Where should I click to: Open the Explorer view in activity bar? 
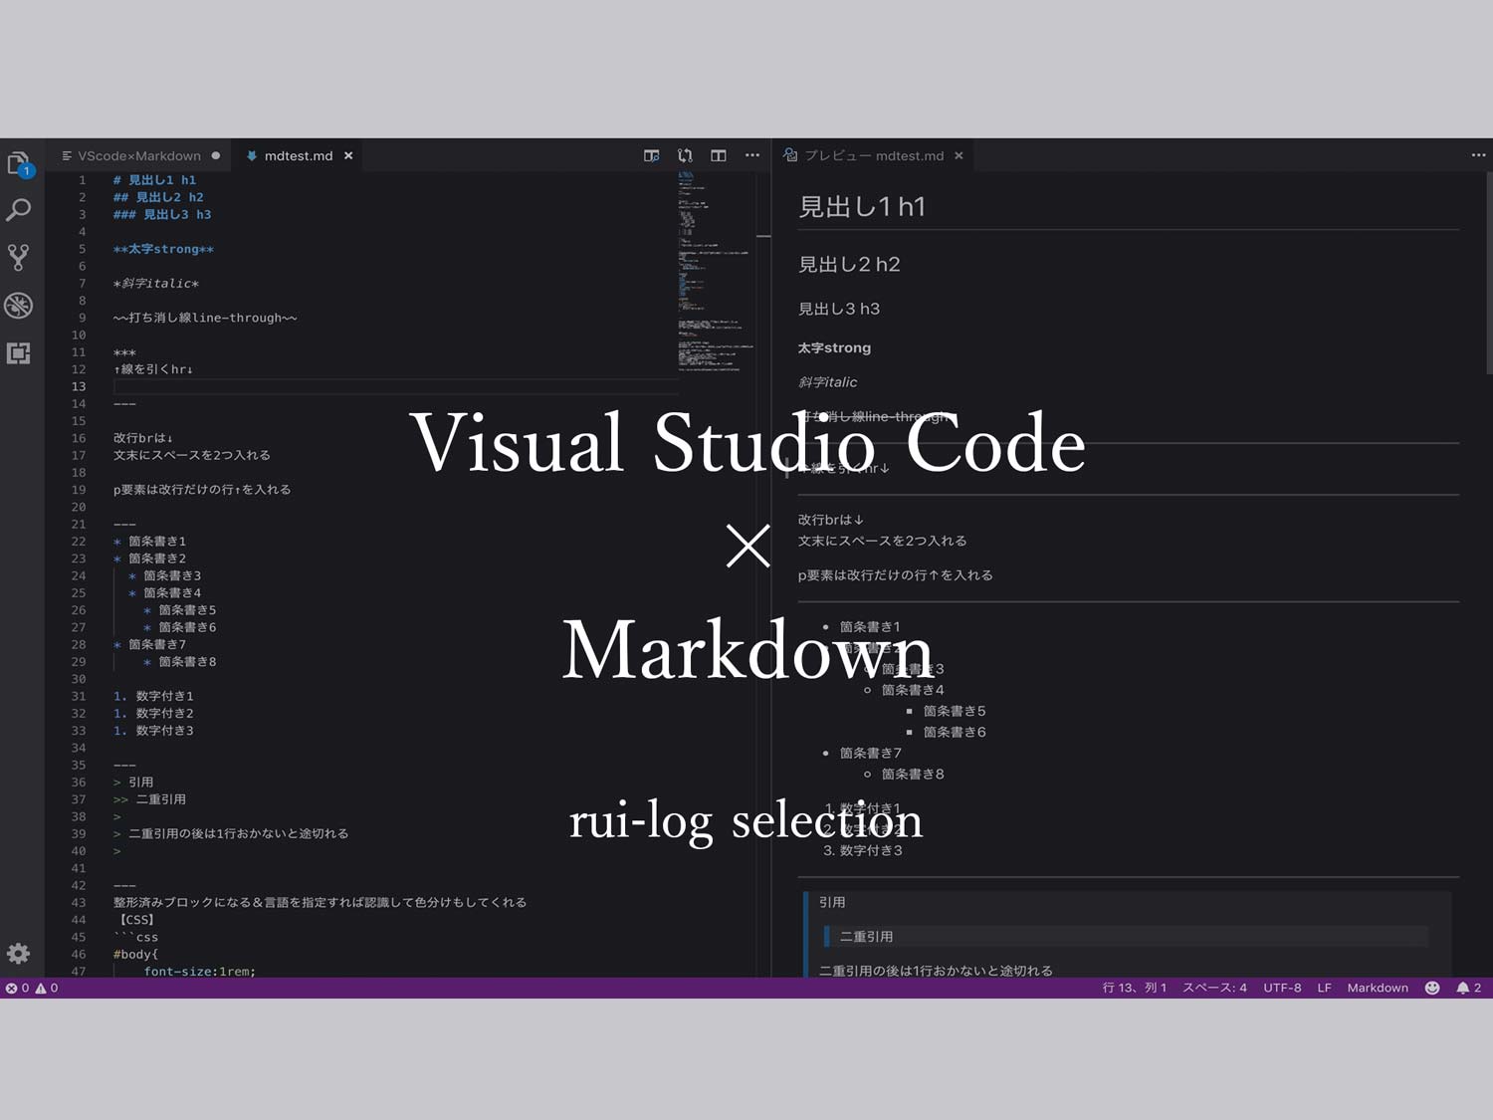tap(19, 164)
